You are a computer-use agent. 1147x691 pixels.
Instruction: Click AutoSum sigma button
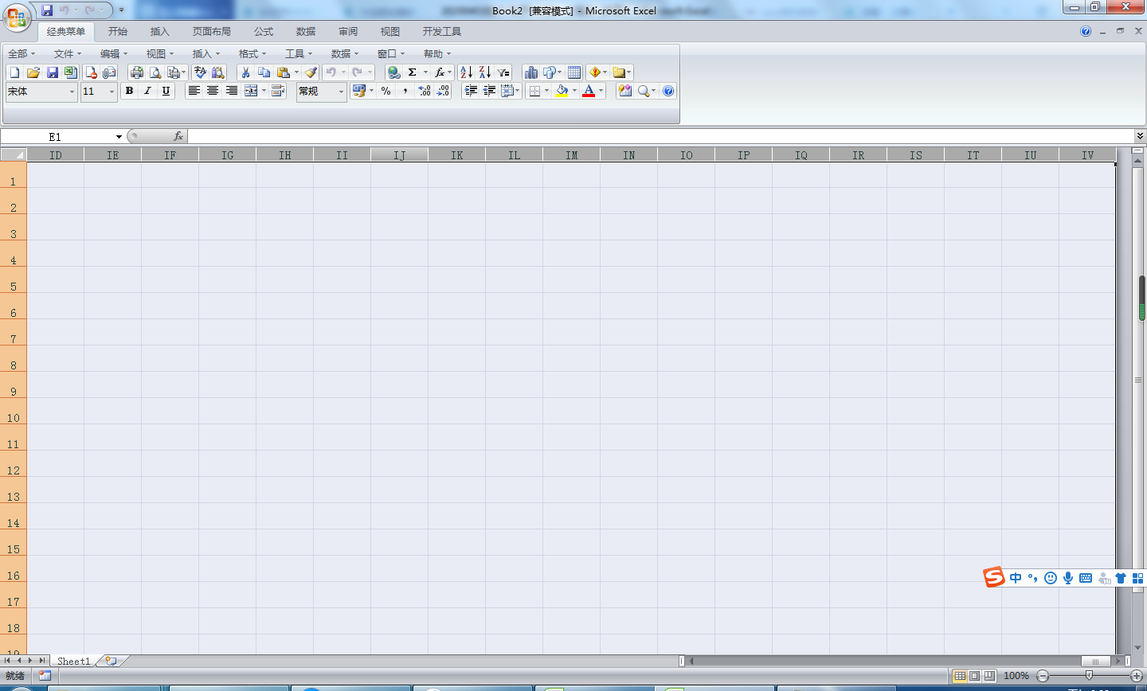tap(413, 72)
